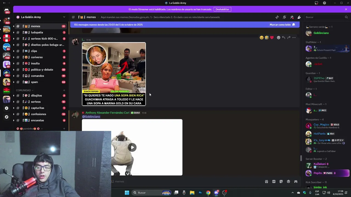Open the sorteos channel under COMUNIDAD
Screen dimensions: 351x197
41,102
